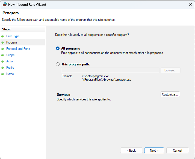195x159 pixels.
Task: Jump to the Action step
Action: point(10,61)
